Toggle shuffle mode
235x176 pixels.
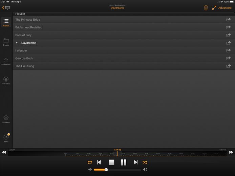click(145, 162)
